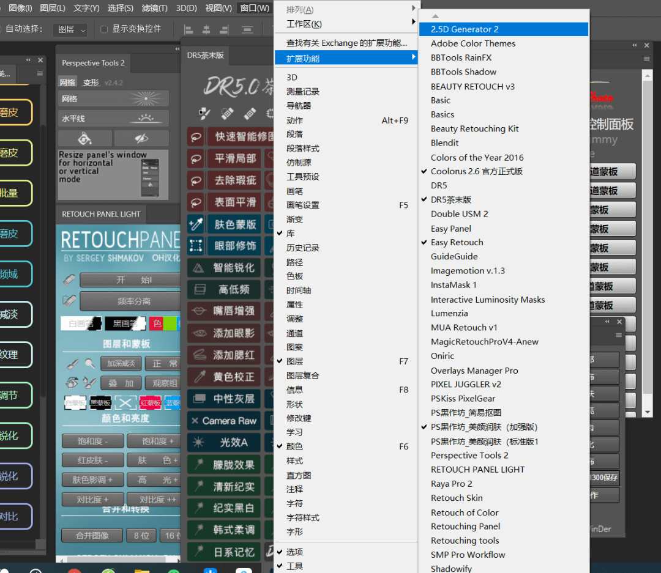The image size is (661, 573).
Task: Open Camera Raw from the DR5 panel
Action: (223, 420)
